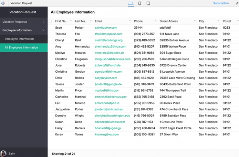Screen dimensions: 239x157
Task: Collapse the Employee Information section chevron
Action: tap(44, 30)
